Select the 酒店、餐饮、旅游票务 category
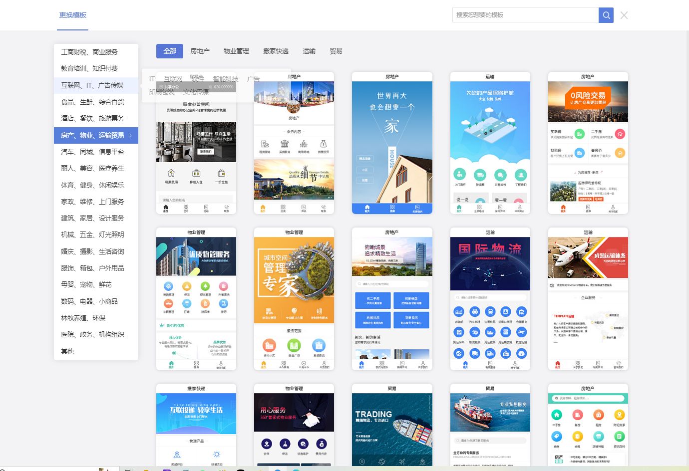The height and width of the screenshot is (471, 689). pos(96,118)
